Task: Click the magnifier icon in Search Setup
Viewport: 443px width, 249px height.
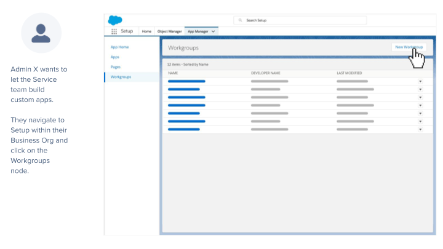Action: click(x=241, y=20)
